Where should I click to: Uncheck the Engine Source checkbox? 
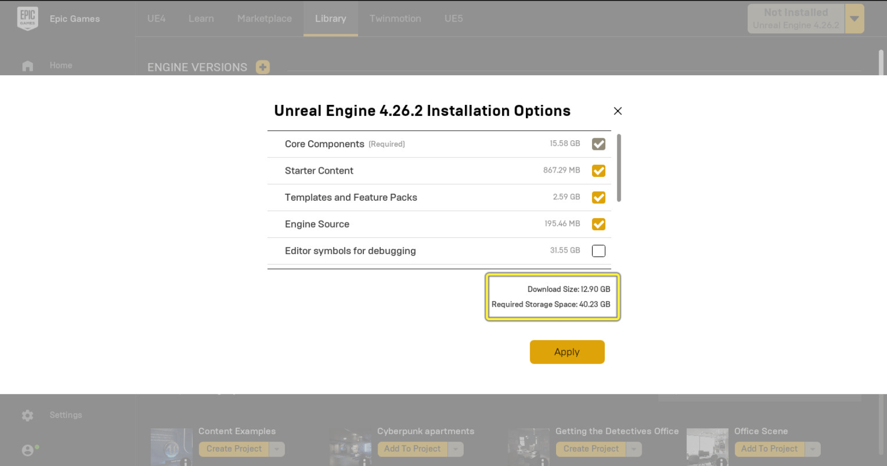[x=598, y=224]
